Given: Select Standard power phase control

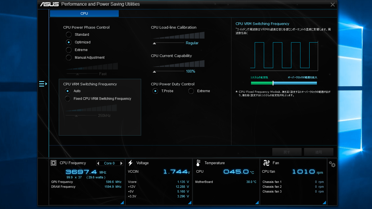Looking at the screenshot, I should (x=69, y=35).
